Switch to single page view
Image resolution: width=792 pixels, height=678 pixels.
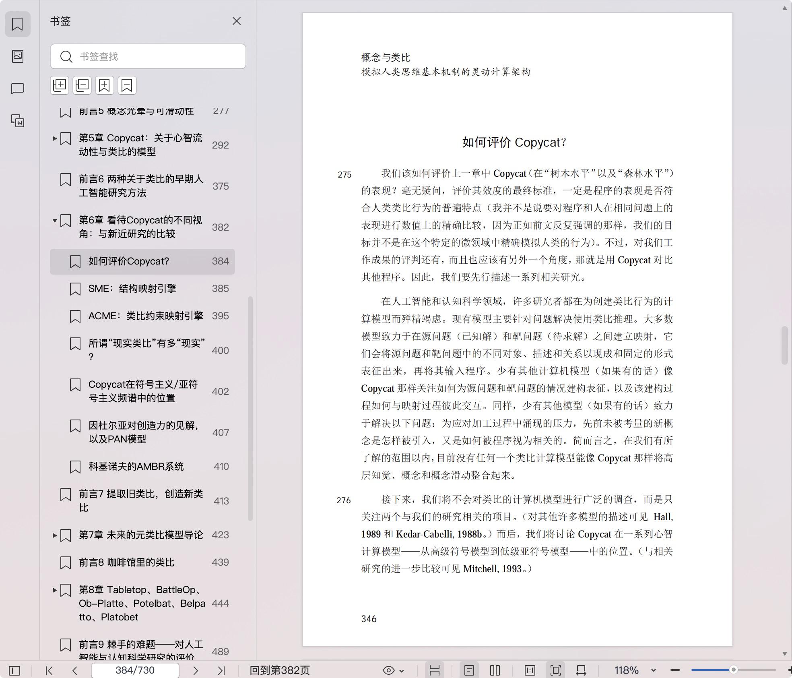[469, 670]
